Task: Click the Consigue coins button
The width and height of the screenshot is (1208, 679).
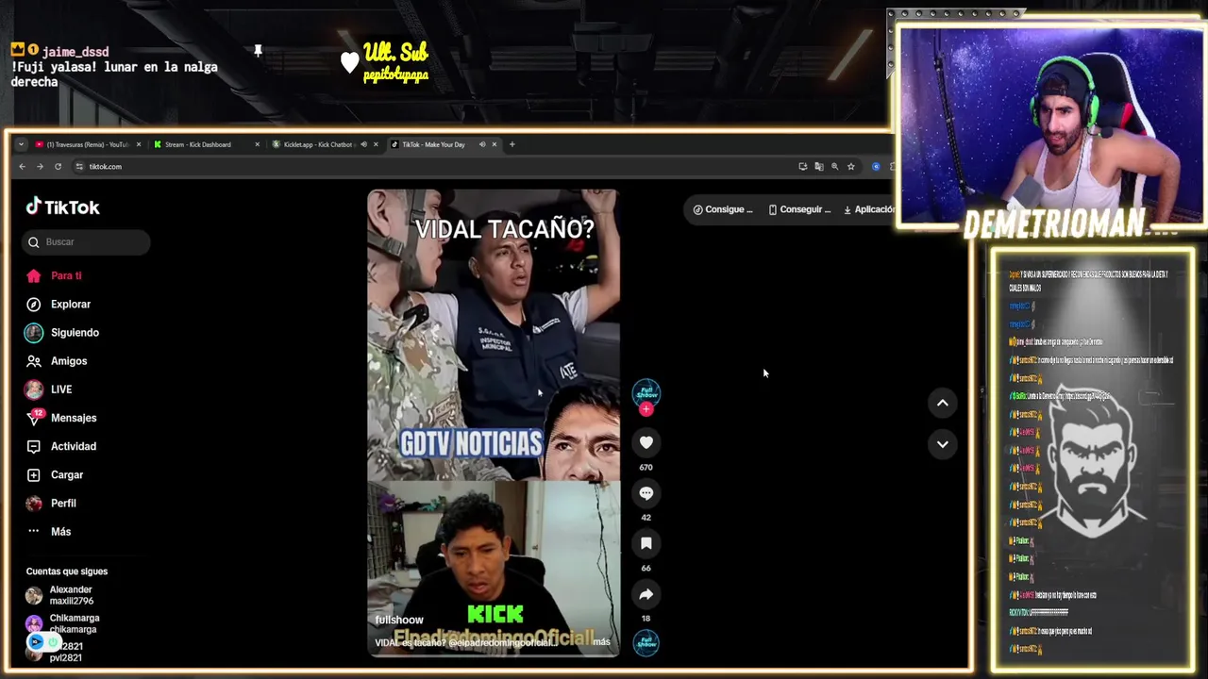Action: (723, 209)
